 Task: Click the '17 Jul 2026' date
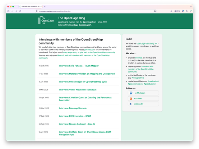(x=43, y=74)
